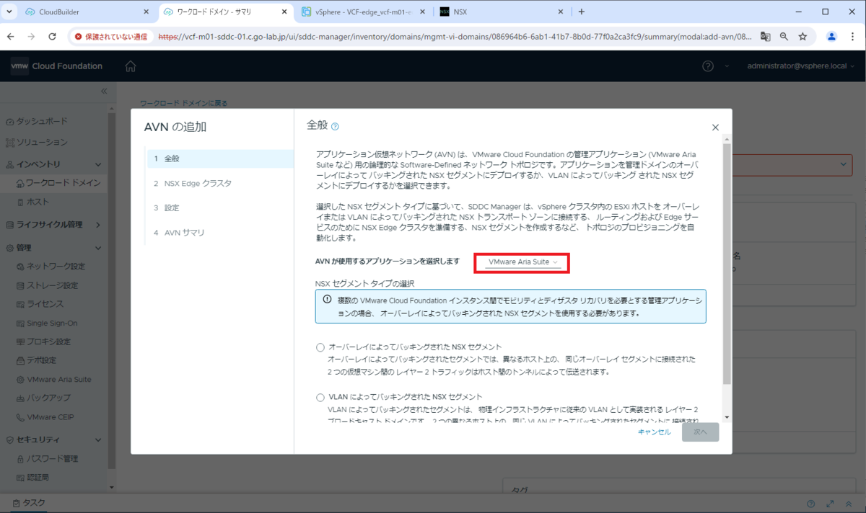Open a new browser tab with plus
The height and width of the screenshot is (513, 866).
(582, 12)
